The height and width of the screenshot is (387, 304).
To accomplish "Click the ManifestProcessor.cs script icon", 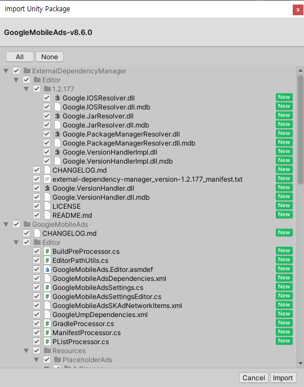I will [x=47, y=333].
